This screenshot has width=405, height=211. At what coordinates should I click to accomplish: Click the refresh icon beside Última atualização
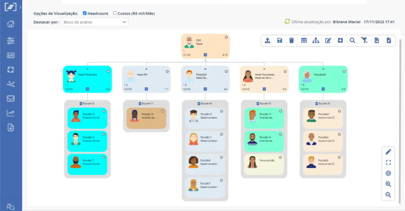(x=287, y=22)
